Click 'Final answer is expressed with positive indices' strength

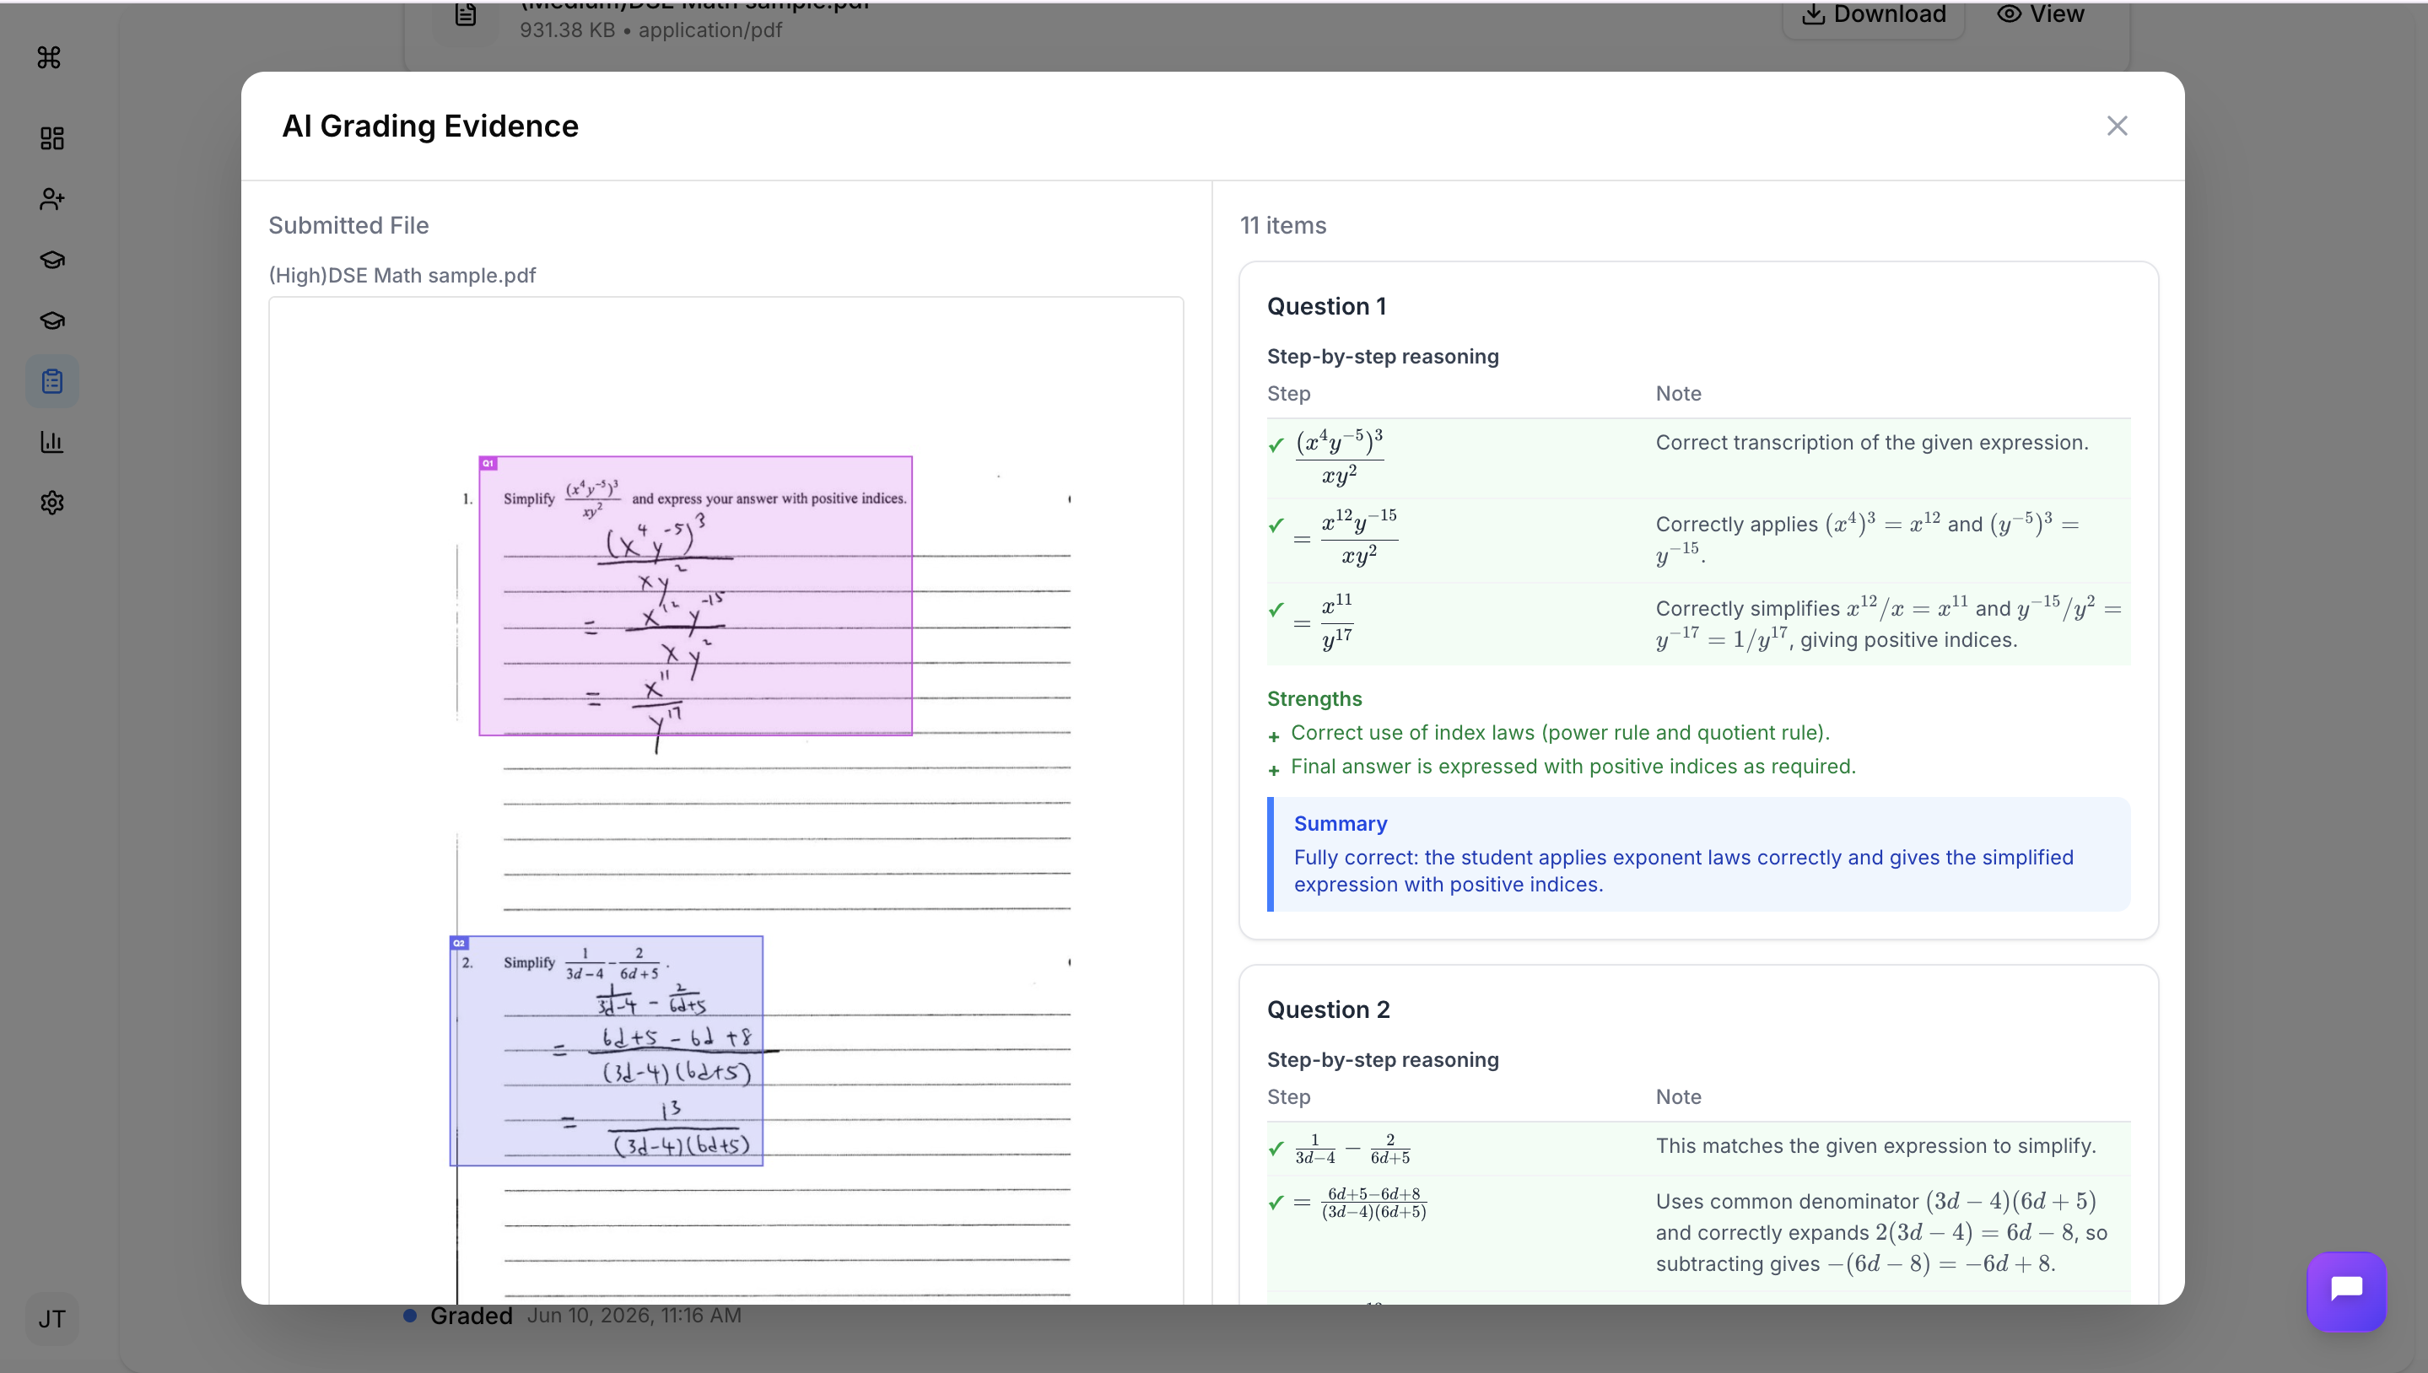click(1573, 767)
